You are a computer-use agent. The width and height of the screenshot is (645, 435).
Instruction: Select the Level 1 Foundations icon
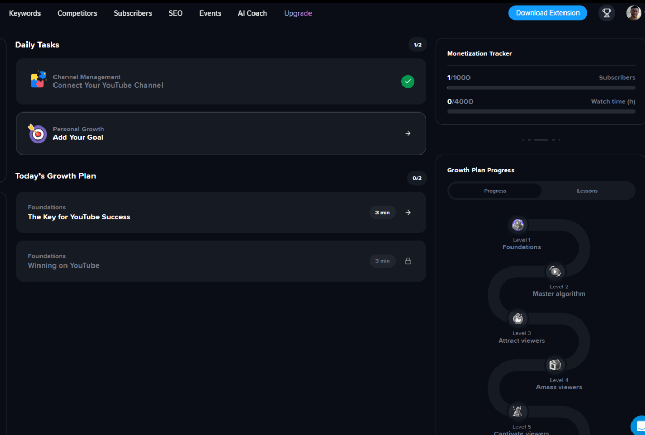click(518, 225)
